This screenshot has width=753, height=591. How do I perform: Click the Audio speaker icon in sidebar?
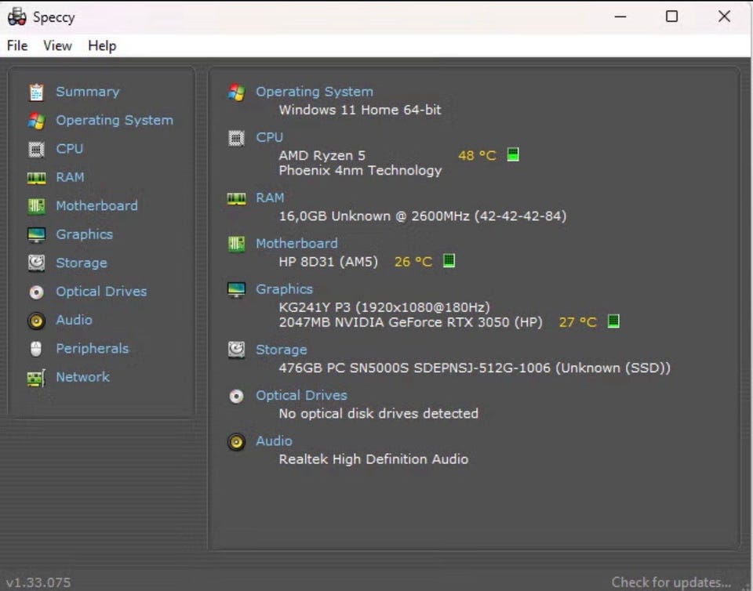click(36, 321)
